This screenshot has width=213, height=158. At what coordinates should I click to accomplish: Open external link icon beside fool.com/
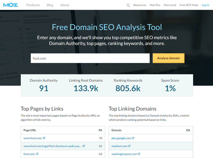(x=37, y=154)
